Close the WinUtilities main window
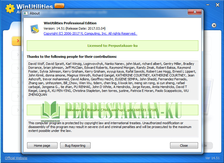 (x=217, y=5)
